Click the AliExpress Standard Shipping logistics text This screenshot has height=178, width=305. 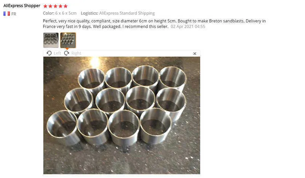127,13
